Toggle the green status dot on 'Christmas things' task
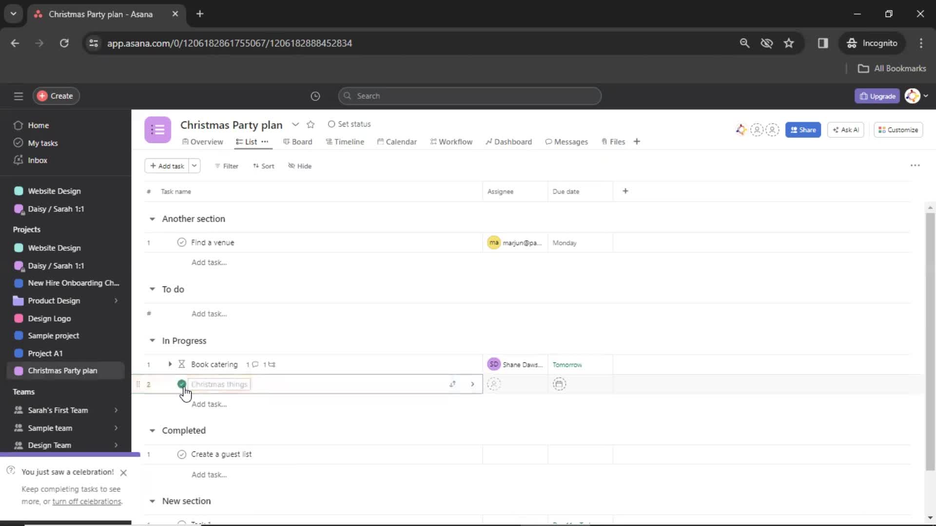The width and height of the screenshot is (936, 526). [x=182, y=384]
